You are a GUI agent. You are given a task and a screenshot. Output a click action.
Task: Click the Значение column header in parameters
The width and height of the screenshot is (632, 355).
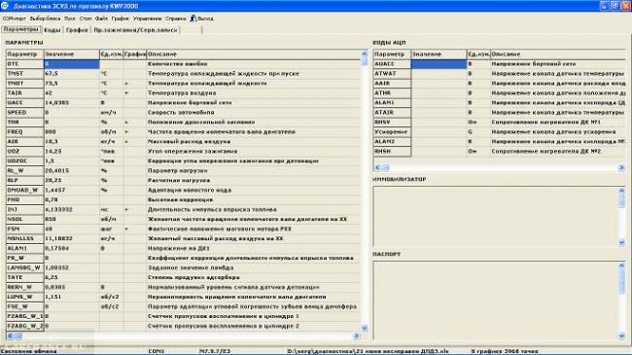coord(72,54)
